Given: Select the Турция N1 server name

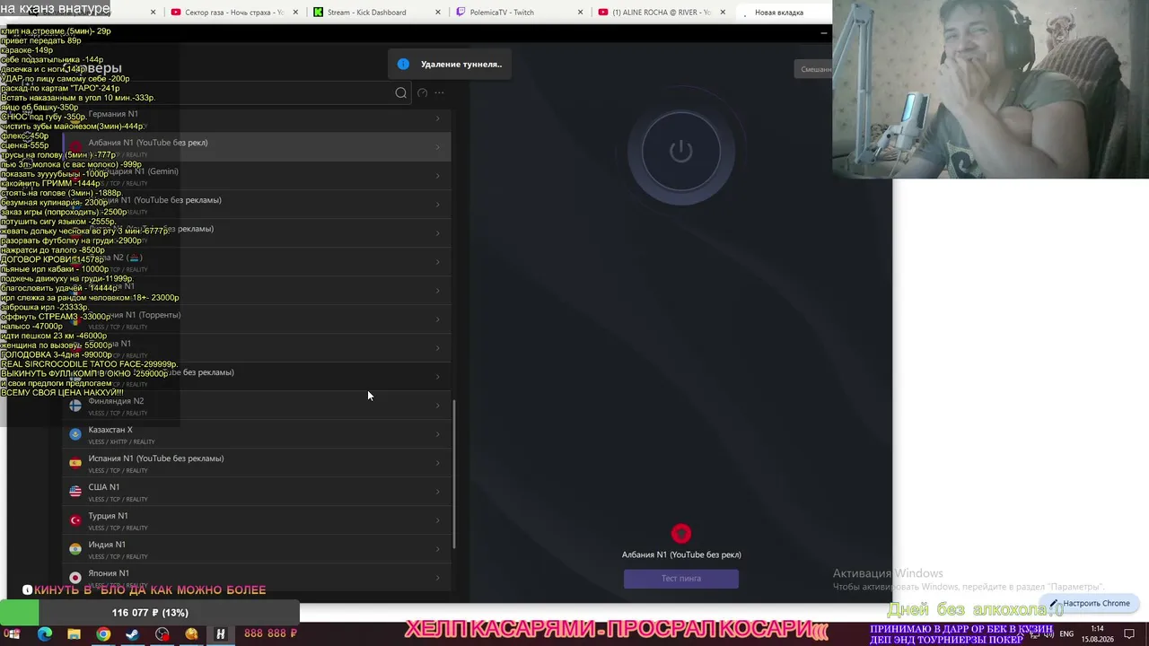Looking at the screenshot, I should 109,516.
